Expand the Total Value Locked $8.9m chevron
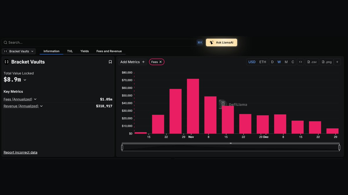The width and height of the screenshot is (348, 195). coord(25,80)
